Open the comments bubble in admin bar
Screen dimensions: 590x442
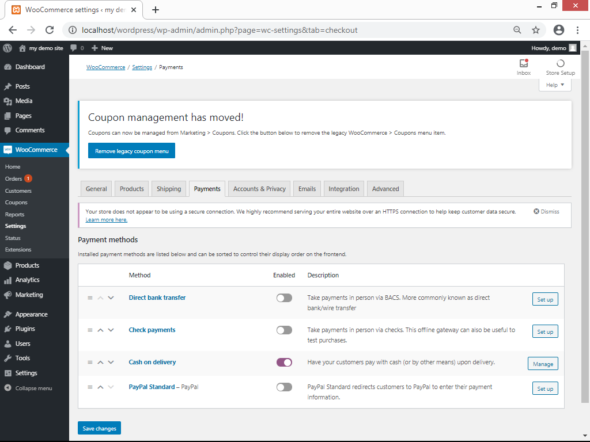[x=73, y=48]
